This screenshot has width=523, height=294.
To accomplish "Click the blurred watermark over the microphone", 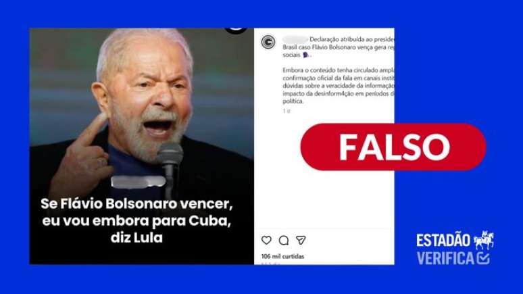I will click(138, 182).
